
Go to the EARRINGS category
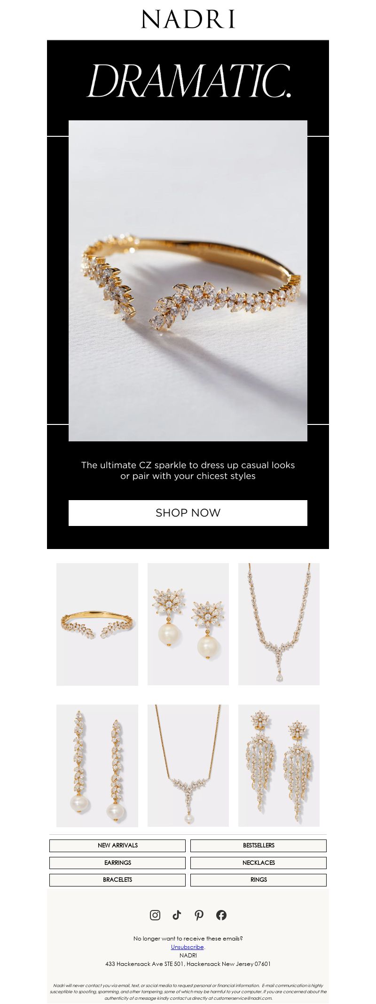coord(117,863)
